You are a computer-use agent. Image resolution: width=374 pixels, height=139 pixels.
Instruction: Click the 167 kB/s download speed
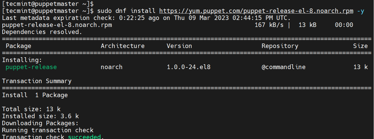coord(269,25)
